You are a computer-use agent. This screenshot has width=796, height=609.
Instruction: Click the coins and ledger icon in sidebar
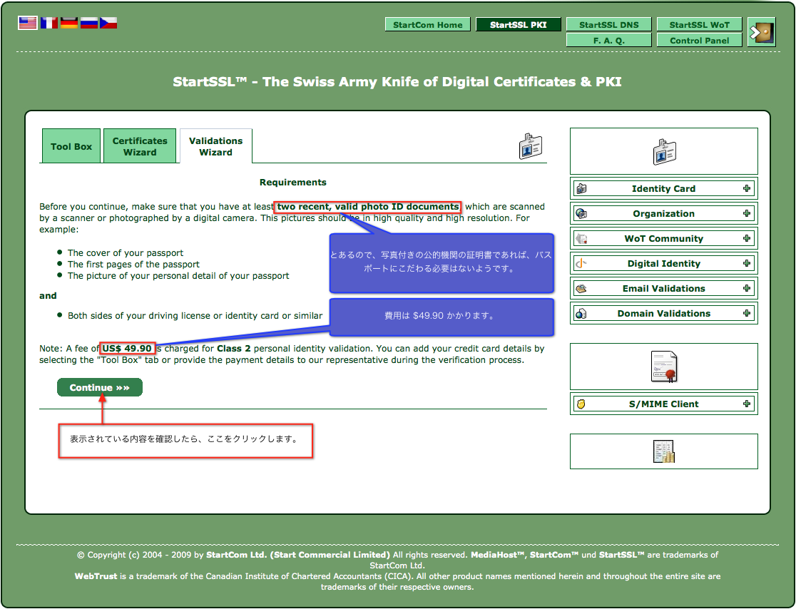coord(664,451)
